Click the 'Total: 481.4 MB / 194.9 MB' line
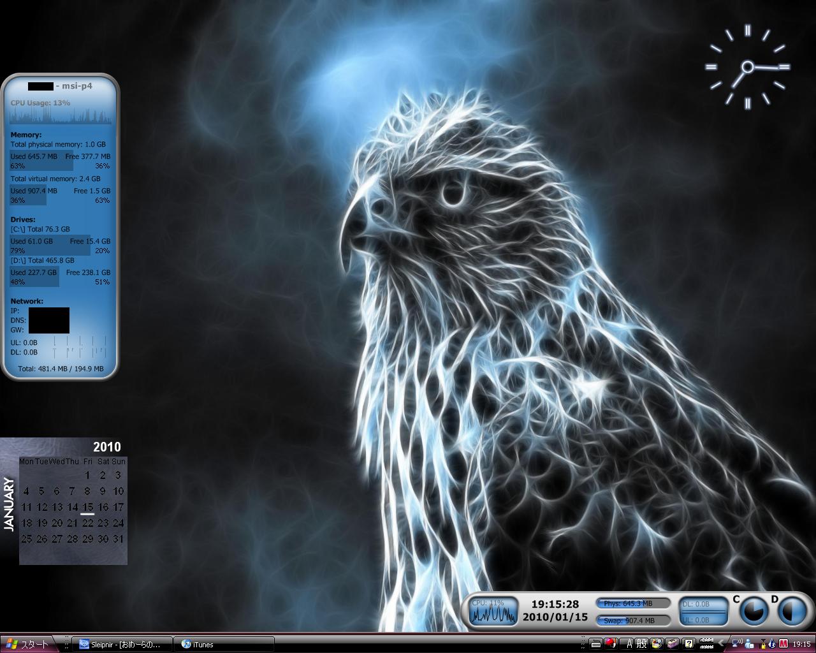816x653 pixels. point(61,369)
